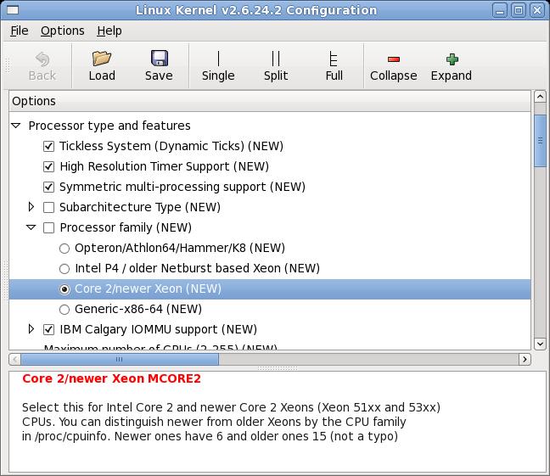Screen dimensions: 550x476
Task: Click vertical scrollbar down arrow
Action: click(540, 344)
